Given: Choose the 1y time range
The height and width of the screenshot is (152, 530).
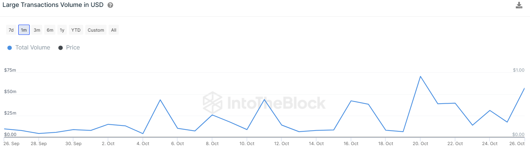Looking at the screenshot, I should [x=62, y=30].
